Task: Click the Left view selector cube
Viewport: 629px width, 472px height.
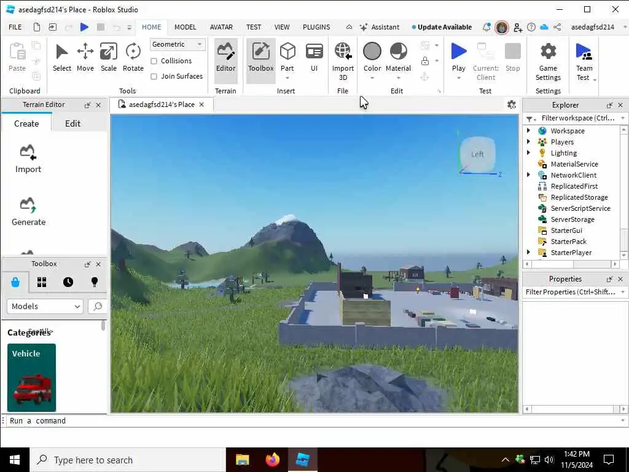Action: pyautogui.click(x=477, y=154)
